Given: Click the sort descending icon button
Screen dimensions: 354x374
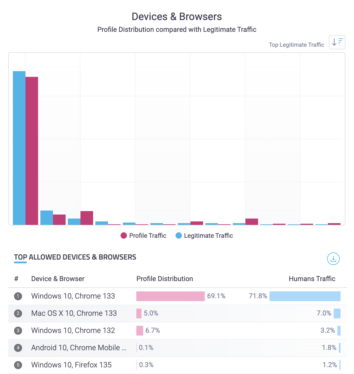Looking at the screenshot, I should pyautogui.click(x=337, y=42).
